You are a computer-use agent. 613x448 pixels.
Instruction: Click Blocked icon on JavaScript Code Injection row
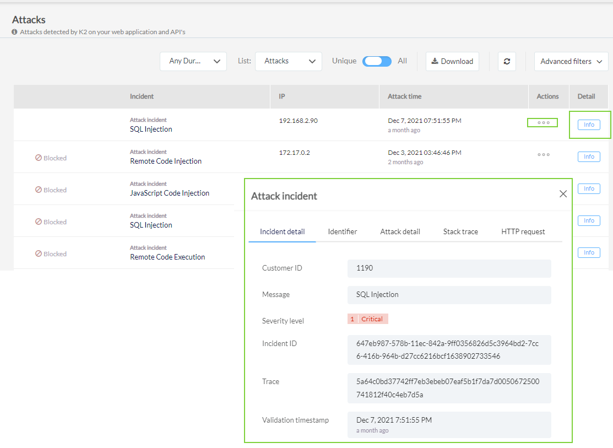pyautogui.click(x=39, y=190)
